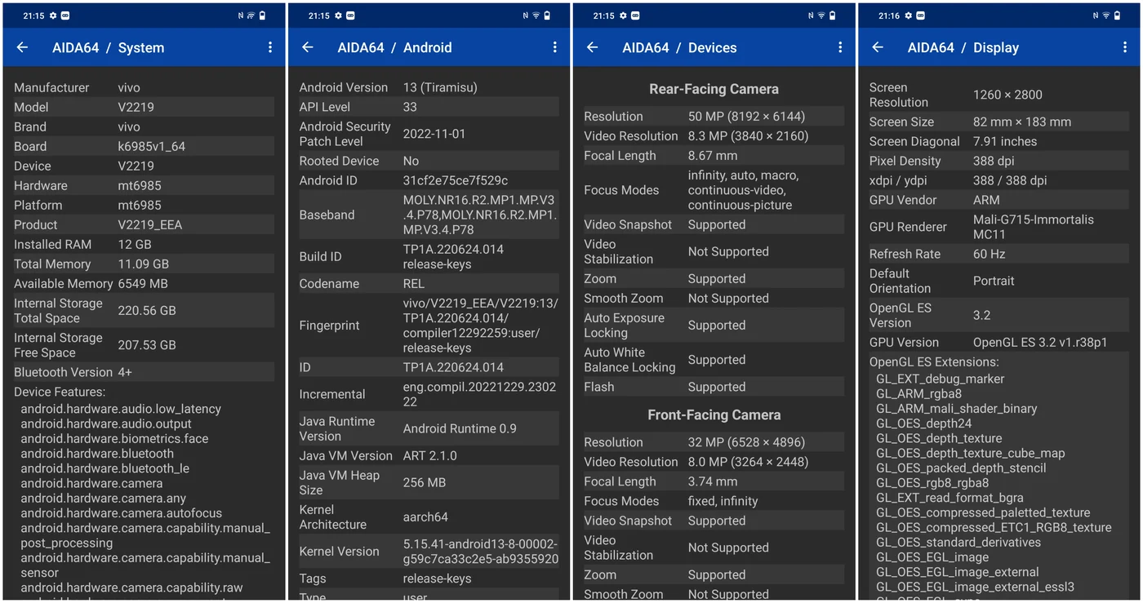
Task: Tap the battery icon in the System screen status bar
Action: click(261, 16)
